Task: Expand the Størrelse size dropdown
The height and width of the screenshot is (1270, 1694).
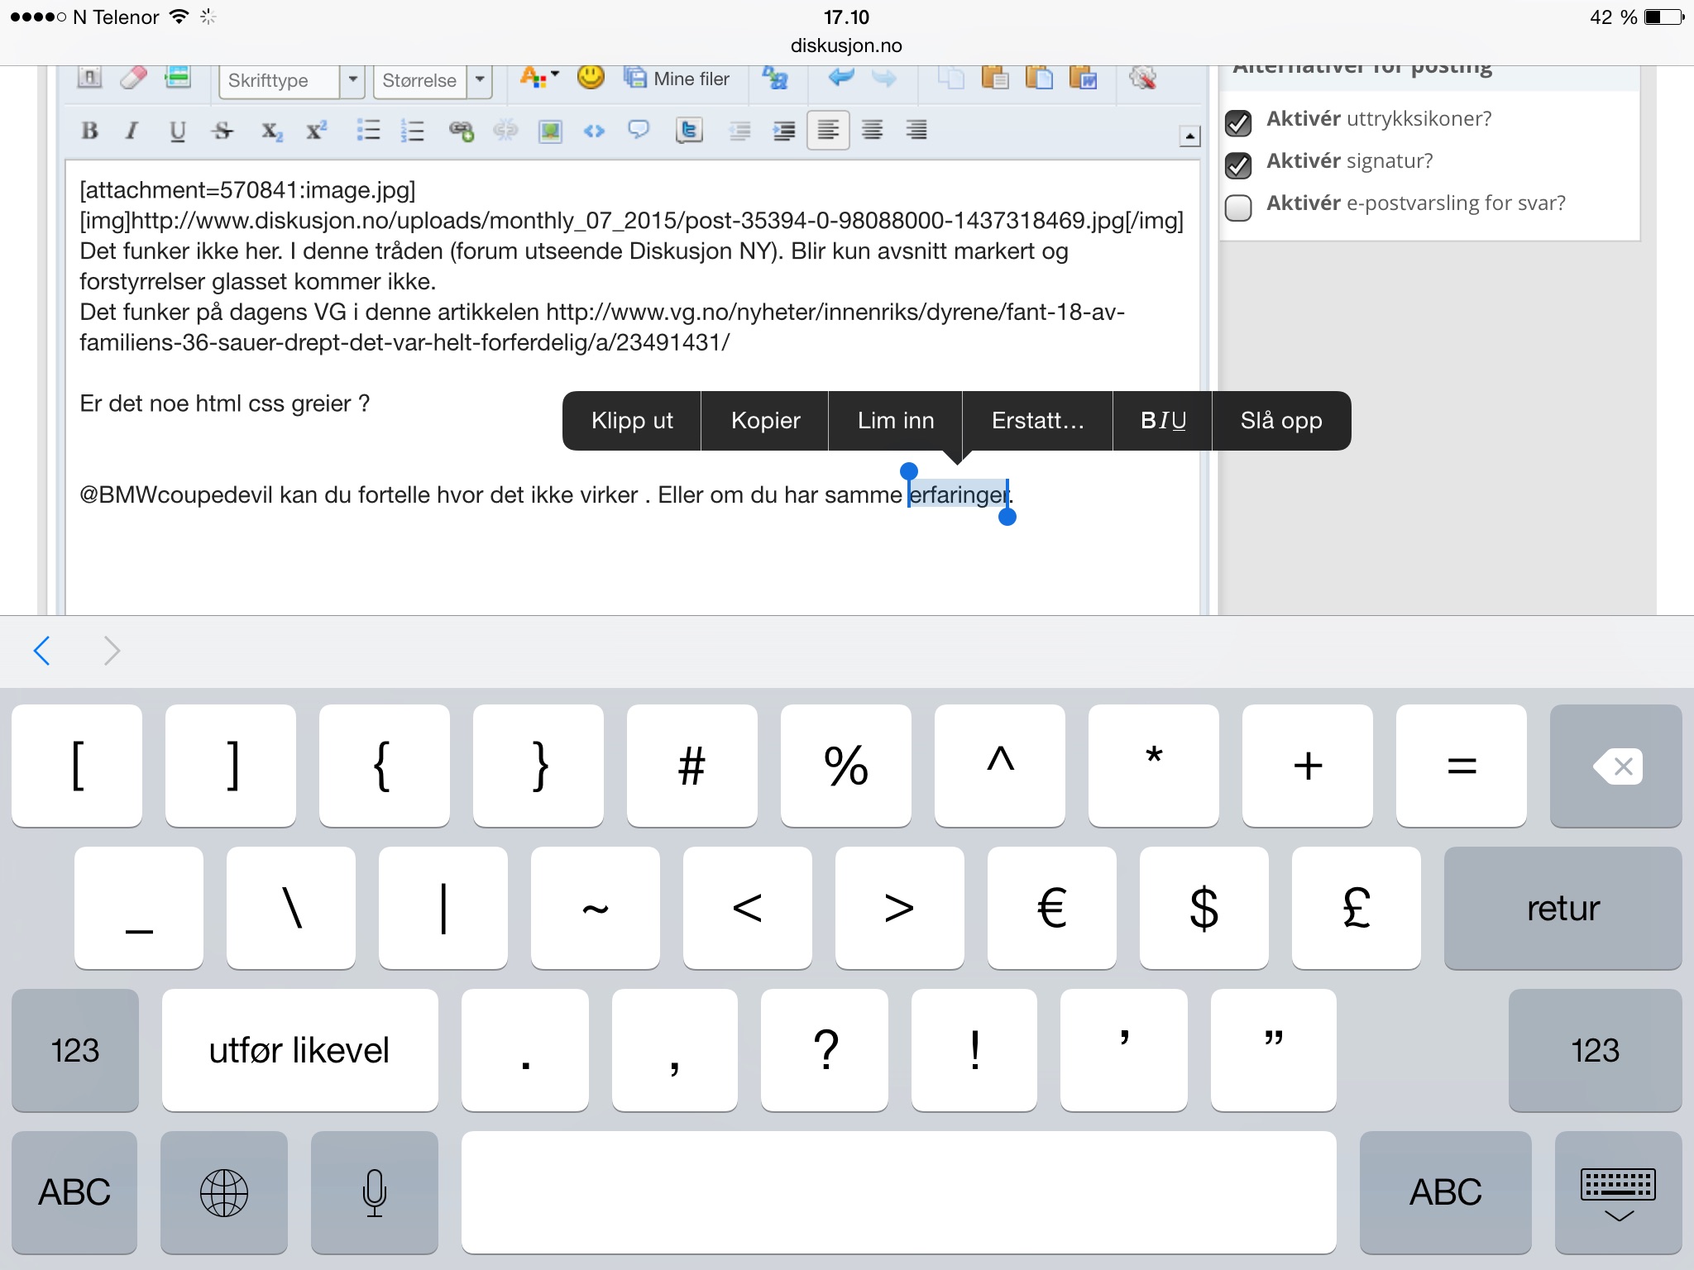Action: [x=480, y=80]
